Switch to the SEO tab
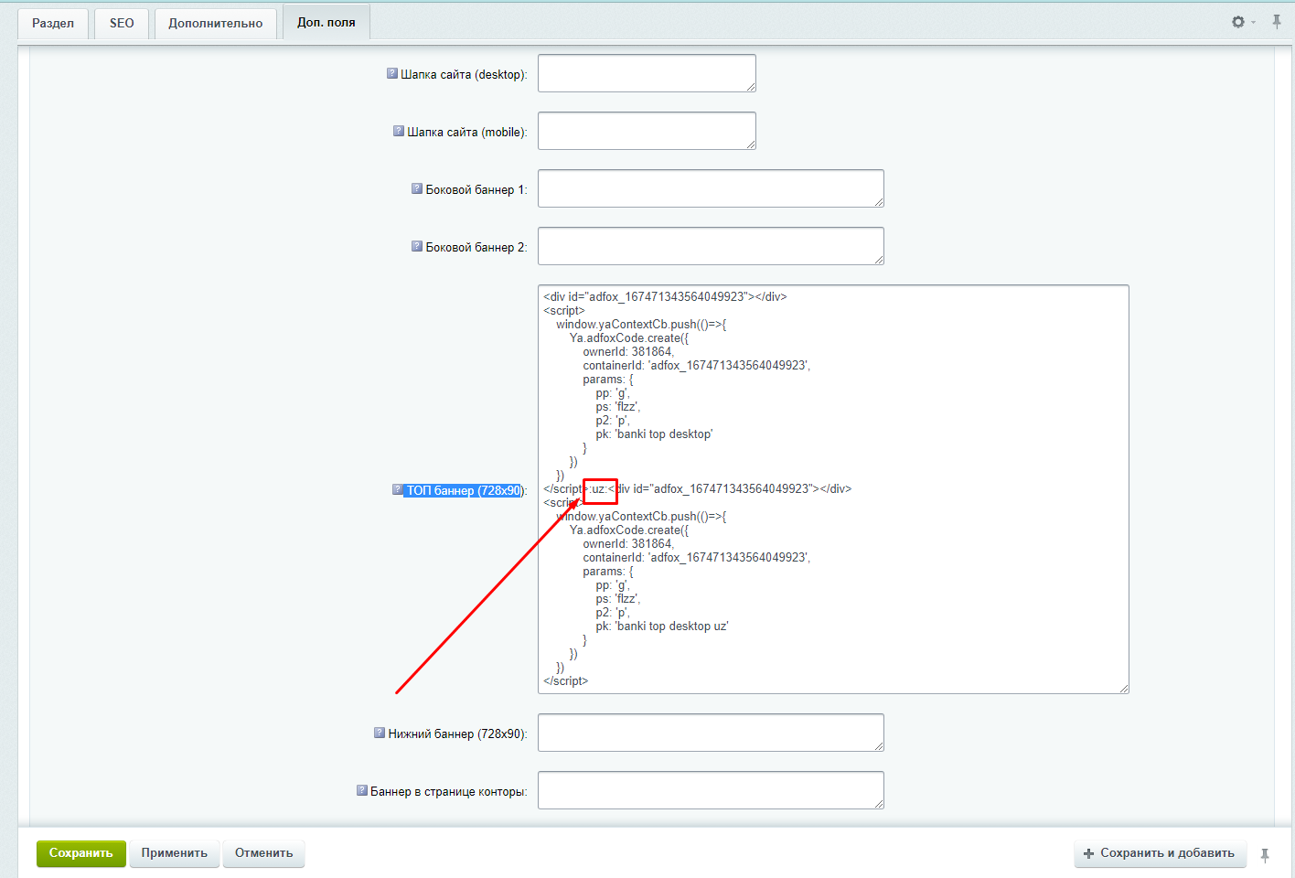Viewport: 1295px width, 878px height. point(122,23)
